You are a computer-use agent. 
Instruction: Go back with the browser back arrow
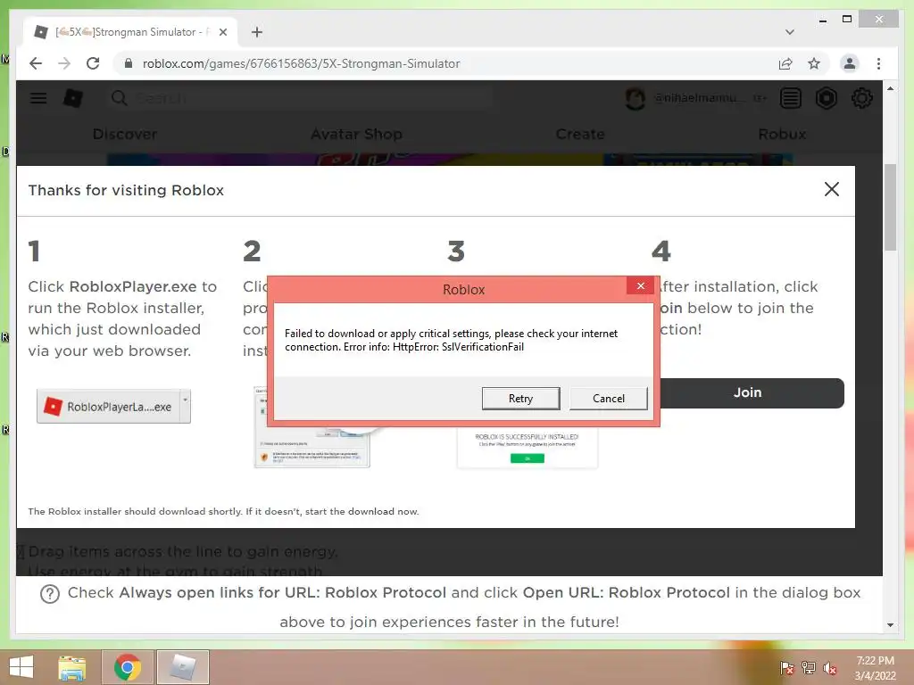click(36, 63)
